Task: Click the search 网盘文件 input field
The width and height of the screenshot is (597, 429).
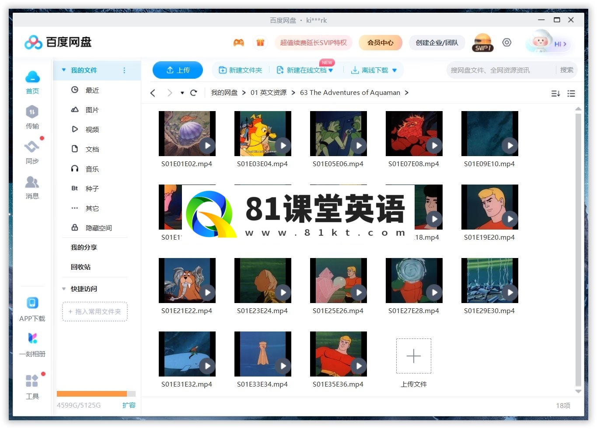Action: click(x=501, y=70)
